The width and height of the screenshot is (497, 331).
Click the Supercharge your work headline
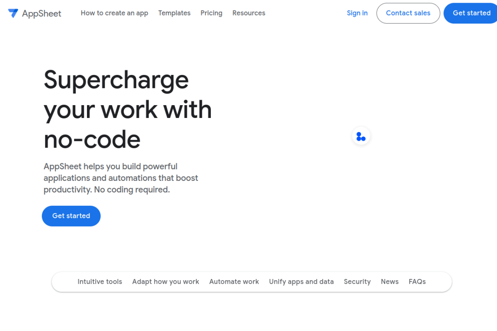[127, 109]
